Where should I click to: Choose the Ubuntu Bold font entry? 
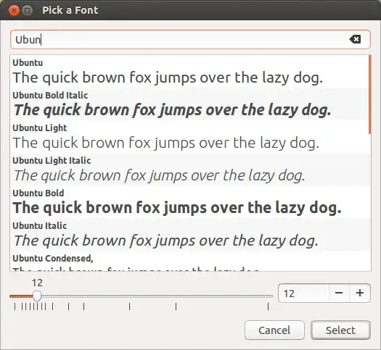point(189,202)
